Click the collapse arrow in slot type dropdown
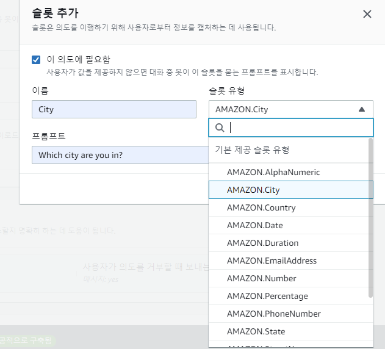Screen dimensions: 385x349 point(362,109)
